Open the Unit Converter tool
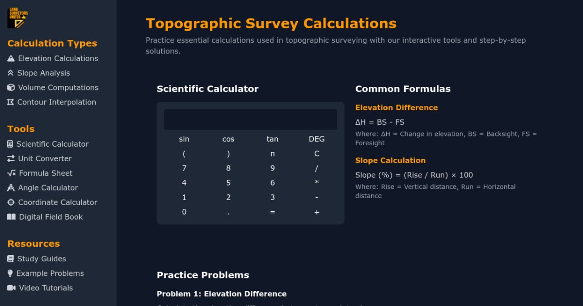Image resolution: width=583 pixels, height=306 pixels. coord(44,158)
